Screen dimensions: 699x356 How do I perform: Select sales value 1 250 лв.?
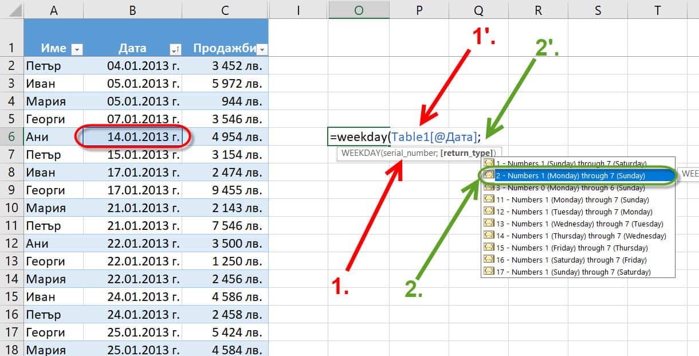click(x=225, y=261)
